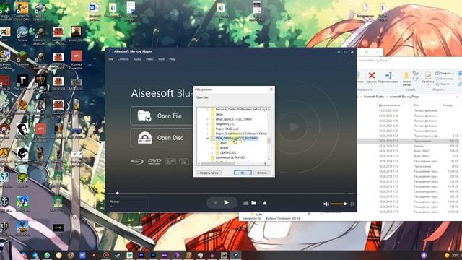Click the Blu-ray Player taskbar icon
462x260 pixels.
(x=235, y=255)
